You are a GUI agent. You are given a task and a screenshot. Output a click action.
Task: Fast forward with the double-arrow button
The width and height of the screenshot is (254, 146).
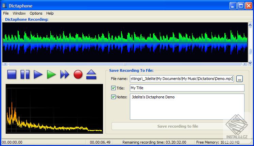coord(65,75)
